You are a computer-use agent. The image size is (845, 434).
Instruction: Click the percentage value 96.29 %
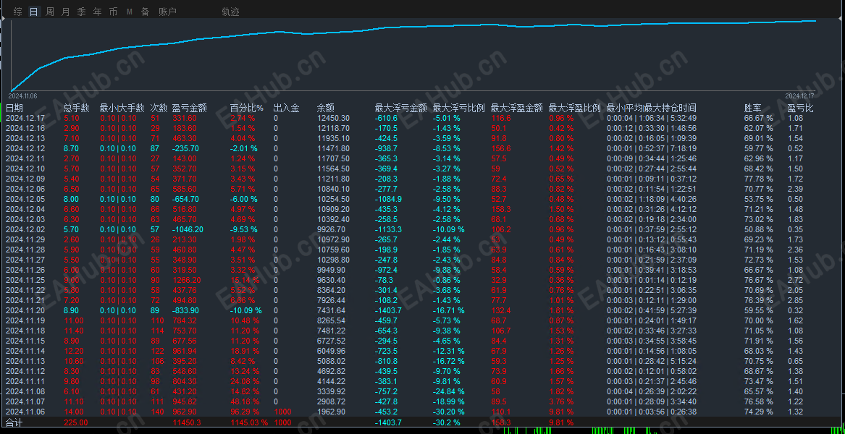(x=245, y=412)
